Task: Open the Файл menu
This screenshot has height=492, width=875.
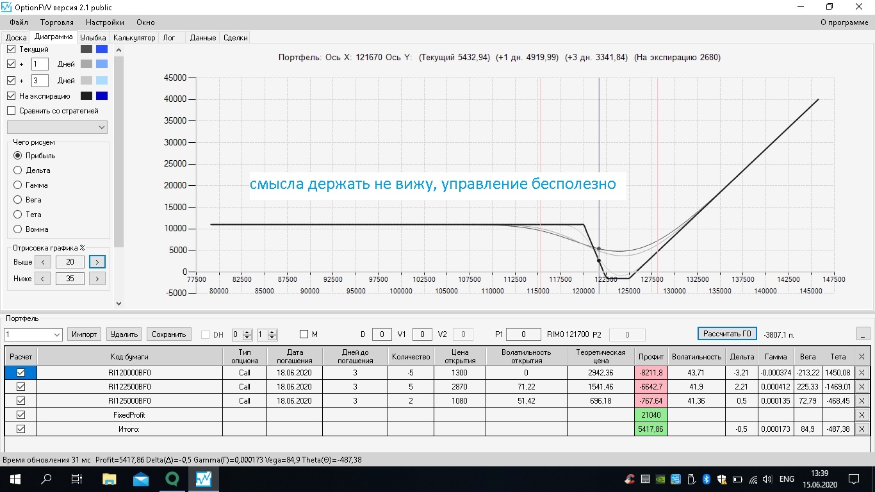Action: coord(19,22)
